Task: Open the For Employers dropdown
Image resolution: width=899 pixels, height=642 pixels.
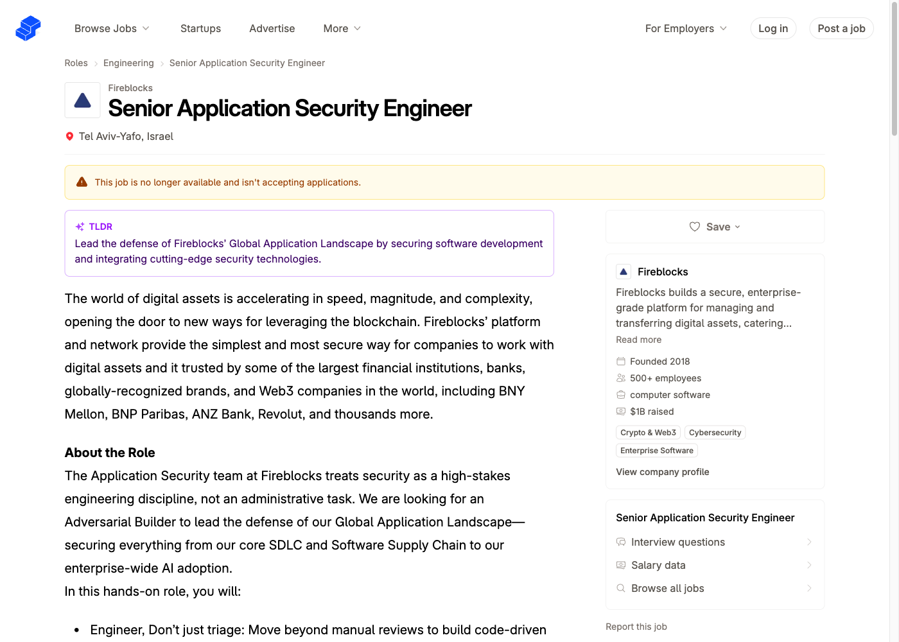Action: (686, 28)
